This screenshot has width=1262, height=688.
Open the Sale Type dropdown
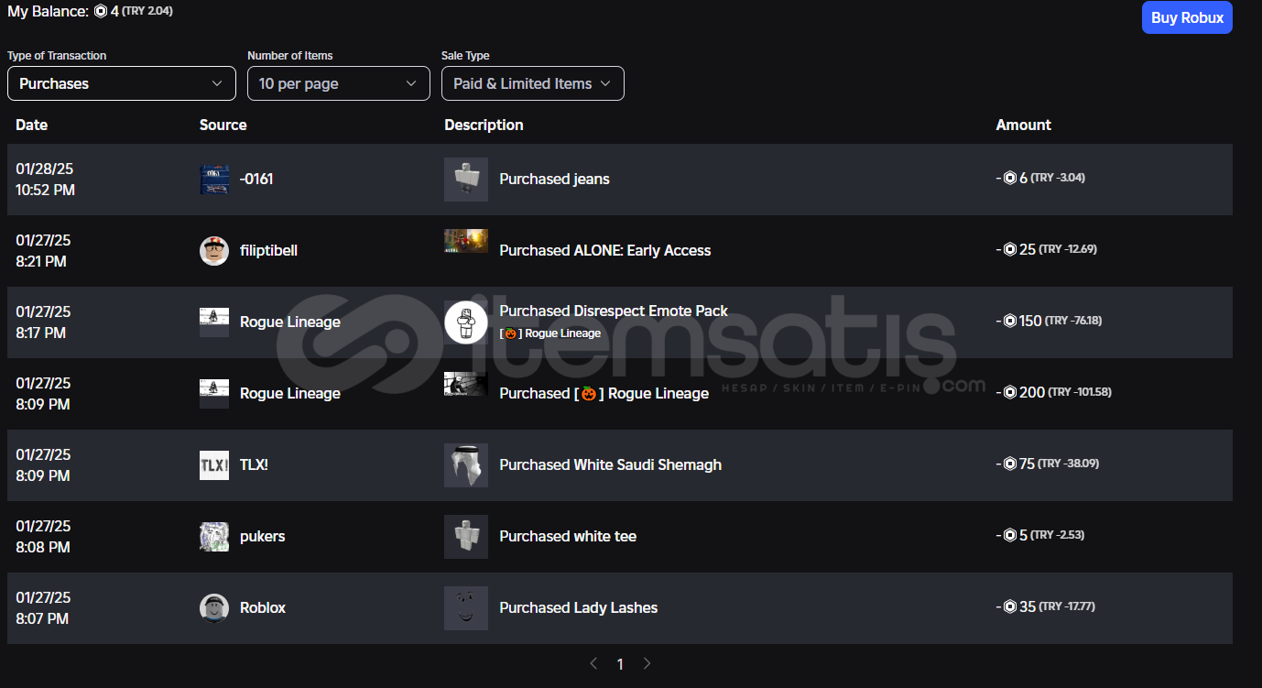click(x=532, y=83)
